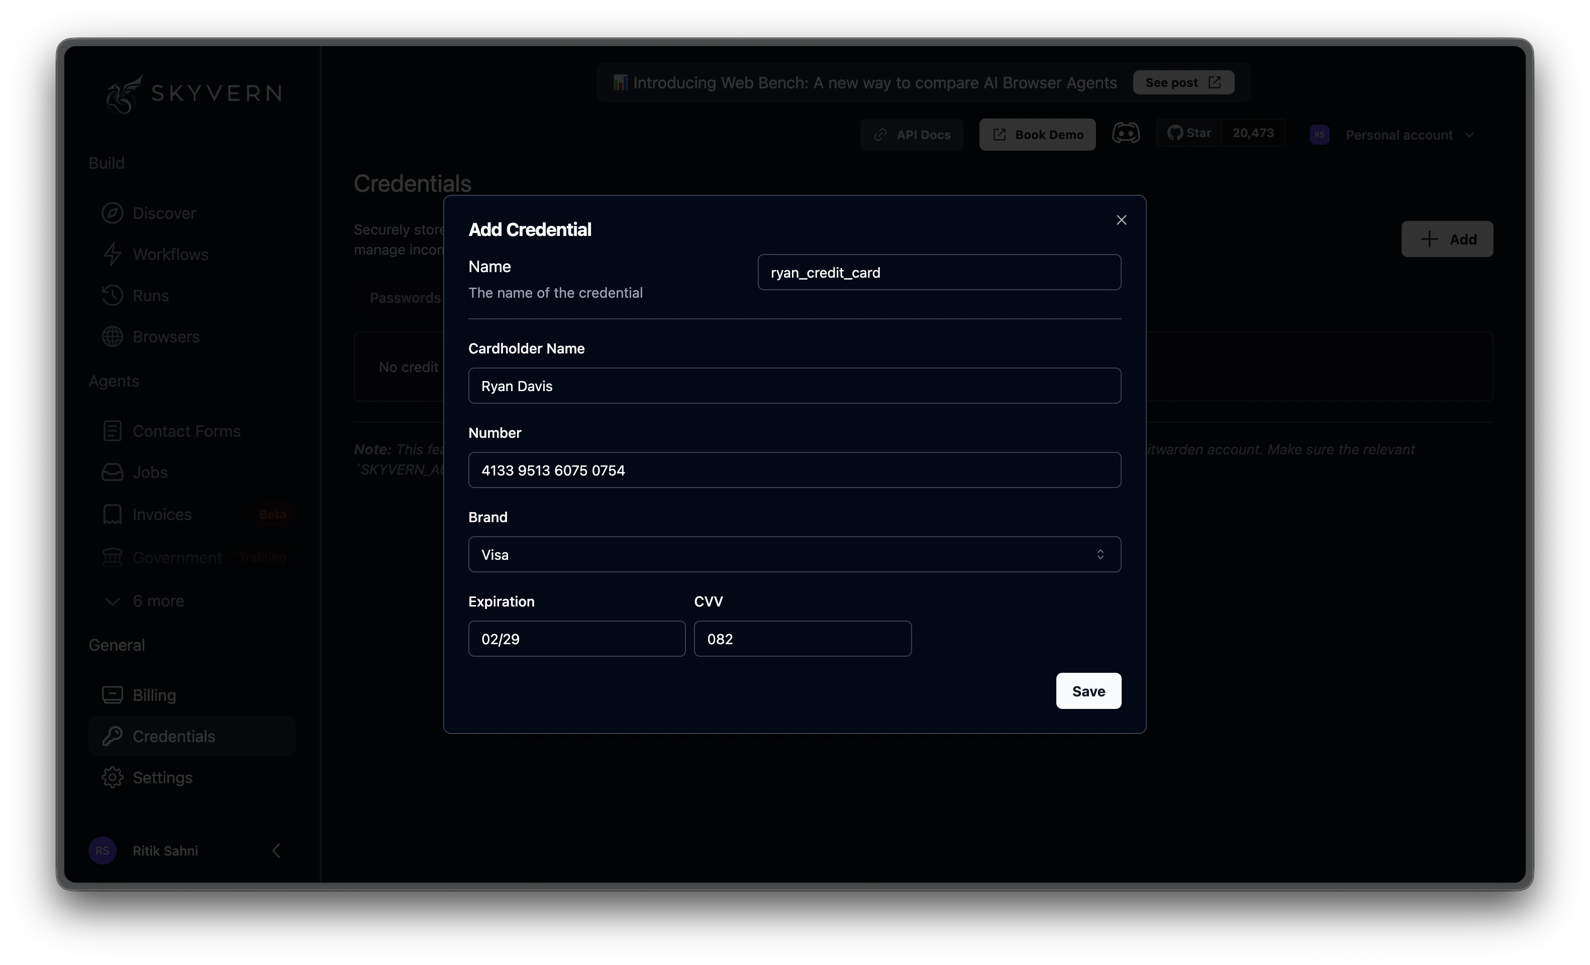Image resolution: width=1590 pixels, height=965 pixels.
Task: Open the Settings gear in sidebar
Action: pos(113,777)
